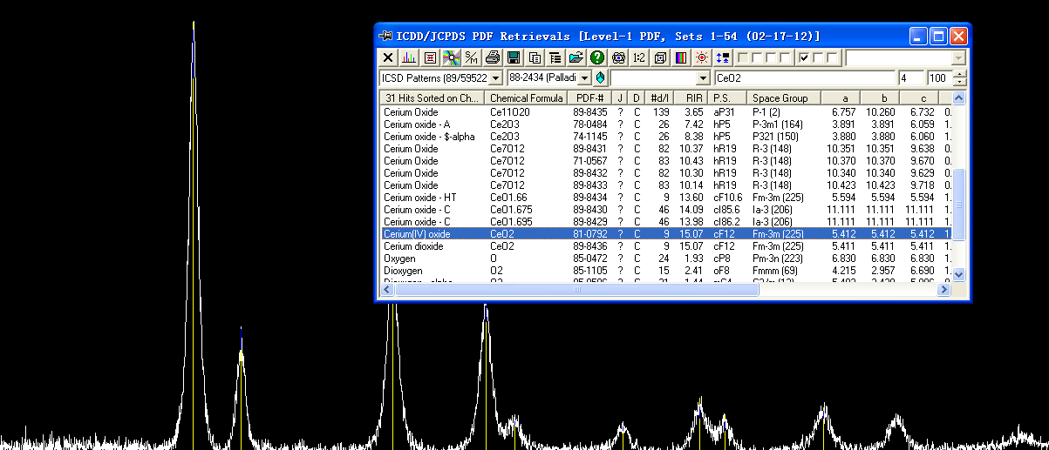This screenshot has height=450, width=1049.
Task: Select the 'Cerium dioxide' row
Action: 666,246
